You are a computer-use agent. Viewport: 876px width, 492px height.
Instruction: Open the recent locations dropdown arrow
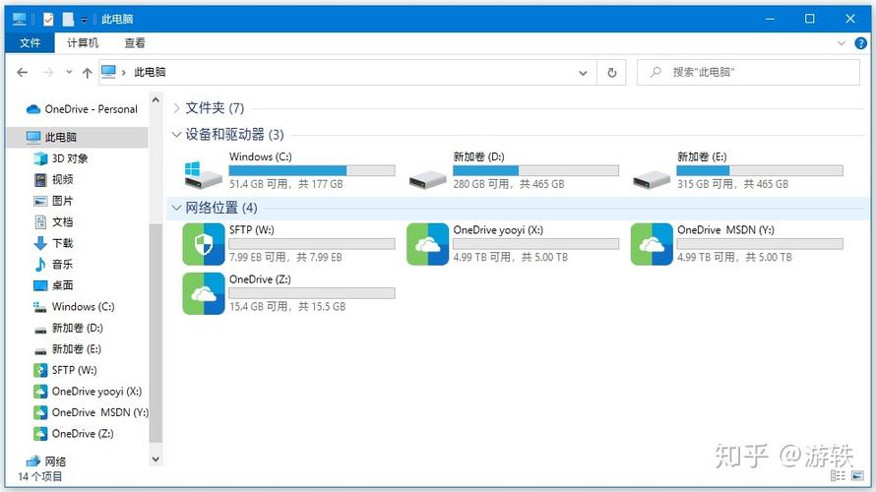69,72
